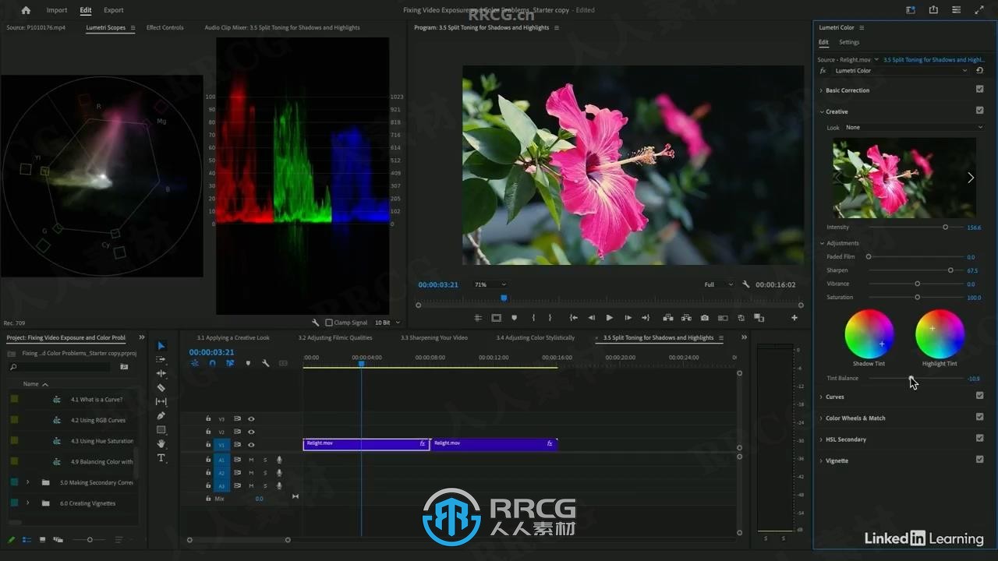998x561 pixels.
Task: Click Share icon in top bar
Action: (933, 10)
